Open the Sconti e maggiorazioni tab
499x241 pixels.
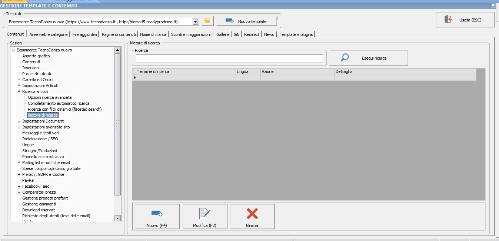191,34
